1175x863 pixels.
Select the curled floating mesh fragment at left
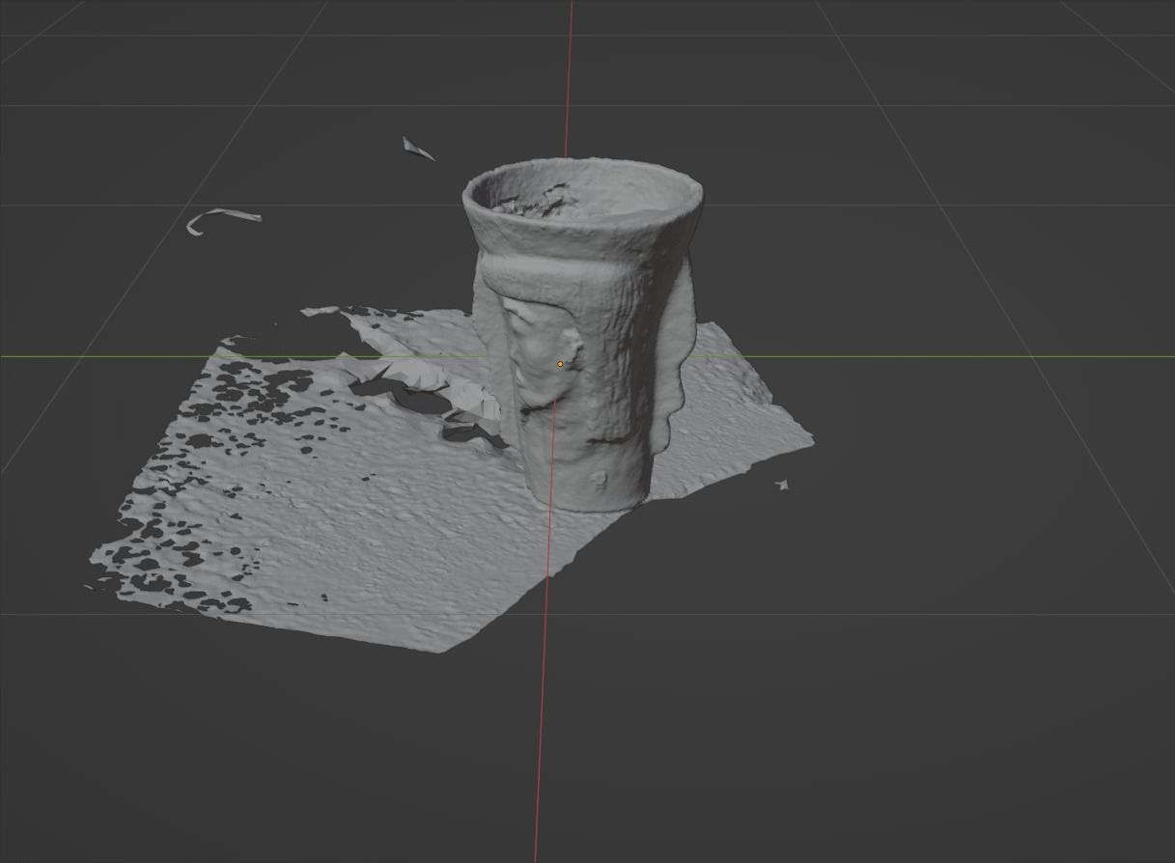click(x=223, y=220)
